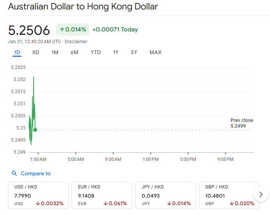Show the 1M chart range
This screenshot has height=215, width=270.
coord(55,52)
